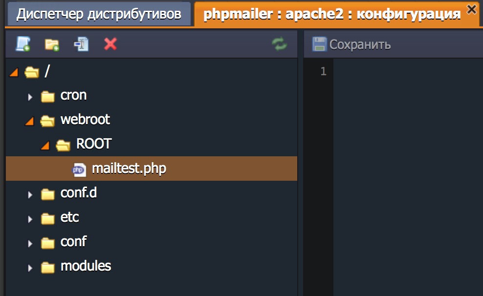Switch to Диспетчер дистрибутивов tab
This screenshot has height=296, width=483.
click(x=99, y=14)
